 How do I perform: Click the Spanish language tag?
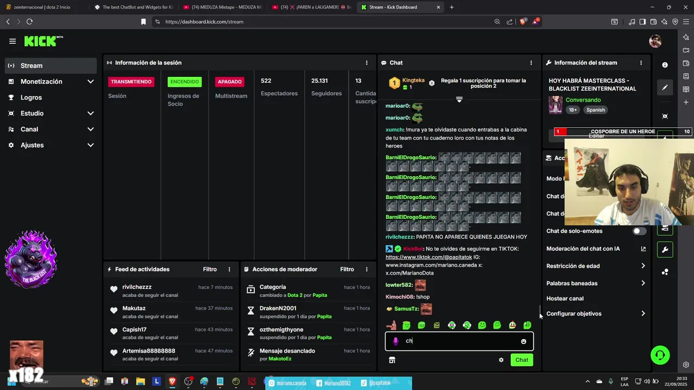tap(595, 110)
